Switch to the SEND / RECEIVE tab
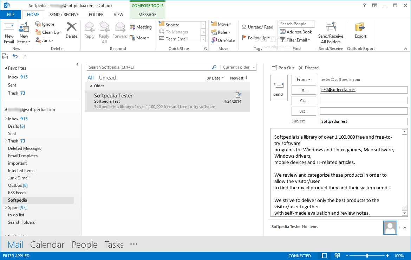The width and height of the screenshot is (411, 260). click(x=64, y=15)
